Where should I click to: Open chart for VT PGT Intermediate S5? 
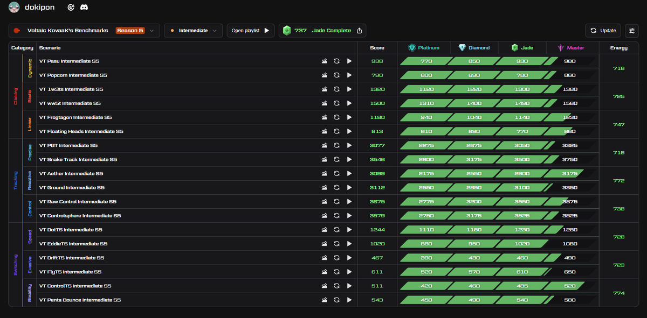[324, 145]
